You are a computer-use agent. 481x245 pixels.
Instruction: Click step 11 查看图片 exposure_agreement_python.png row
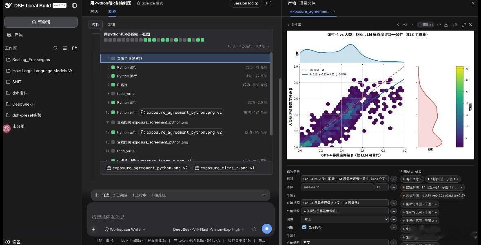(185, 122)
